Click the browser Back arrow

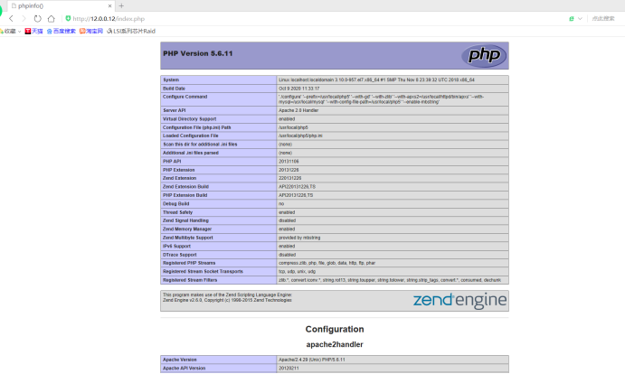11,18
